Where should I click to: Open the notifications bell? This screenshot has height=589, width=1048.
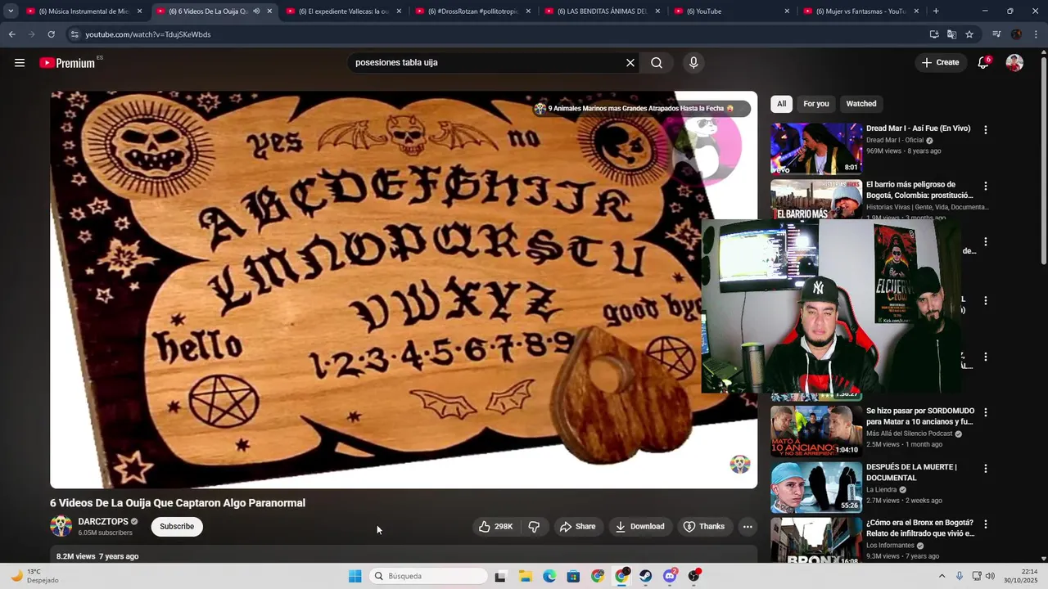983,63
